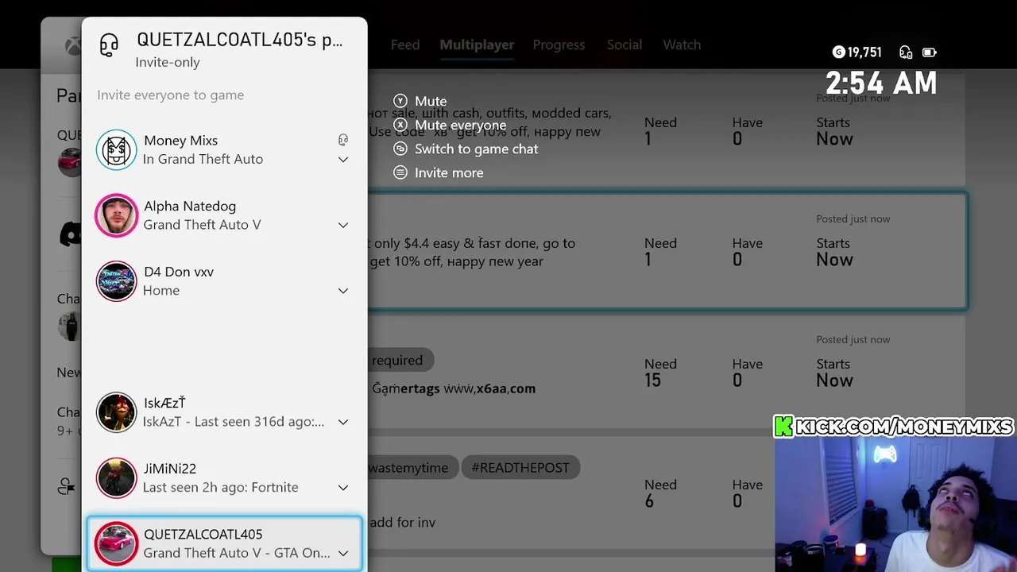The image size is (1017, 572).
Task: Select Money Mixs party member name
Action: 180,140
